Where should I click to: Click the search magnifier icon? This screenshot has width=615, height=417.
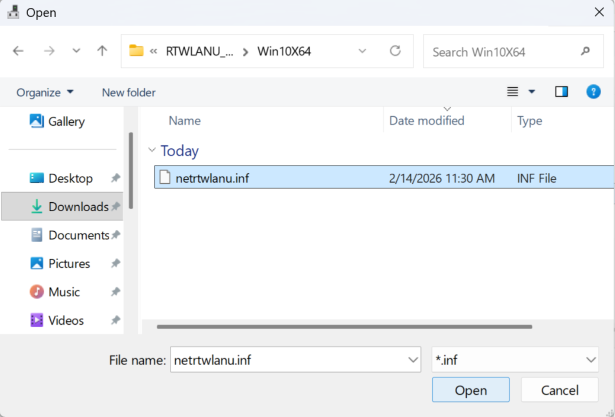click(x=585, y=51)
